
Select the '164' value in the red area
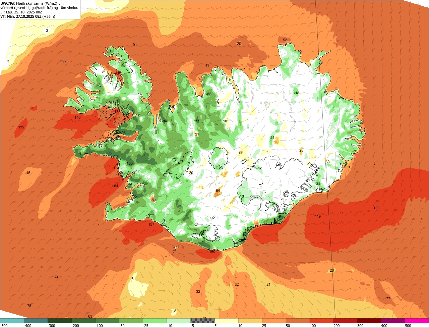pos(115,186)
